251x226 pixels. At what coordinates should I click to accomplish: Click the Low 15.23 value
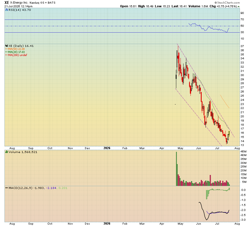tap(162, 6)
